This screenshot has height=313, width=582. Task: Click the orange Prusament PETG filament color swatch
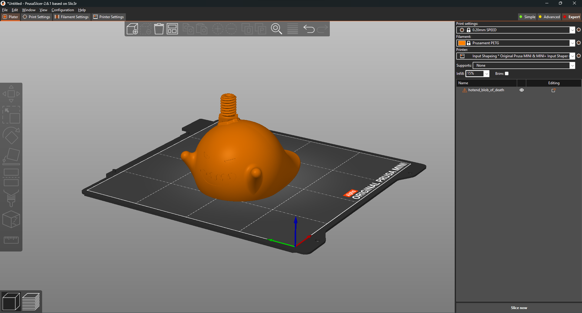[461, 43]
